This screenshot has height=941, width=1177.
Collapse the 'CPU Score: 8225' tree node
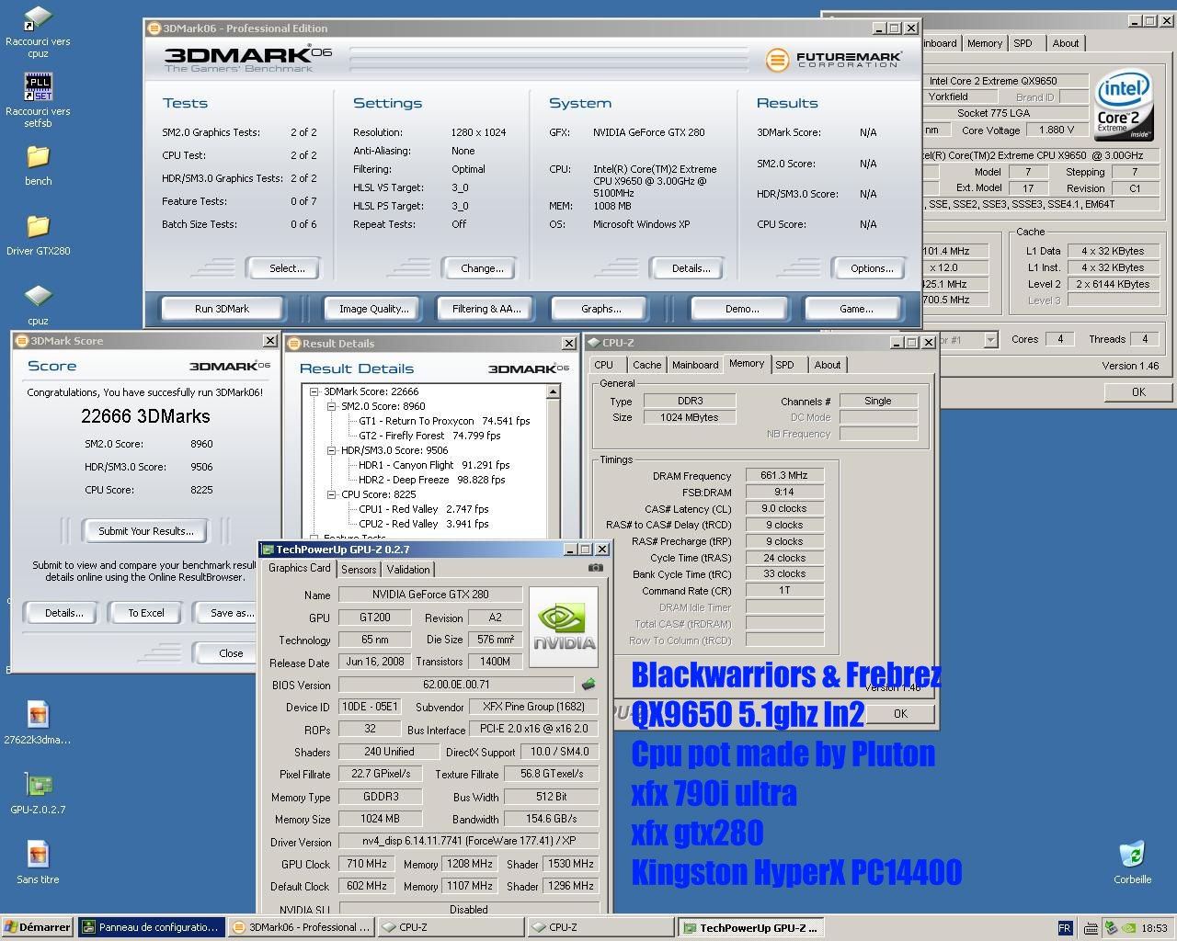332,494
